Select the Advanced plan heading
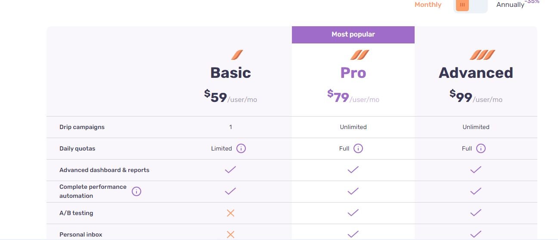558x240 pixels. (476, 73)
